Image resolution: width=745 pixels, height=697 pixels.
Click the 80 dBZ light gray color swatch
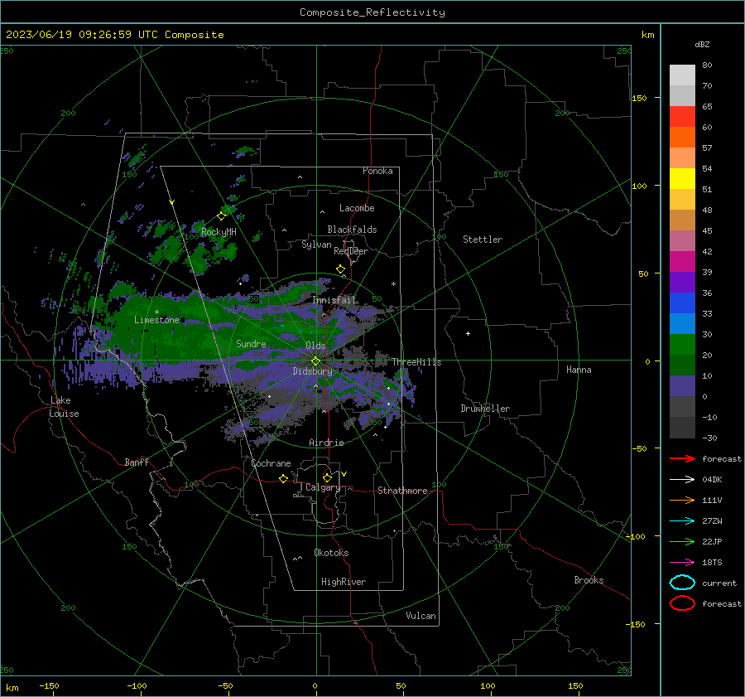point(682,75)
